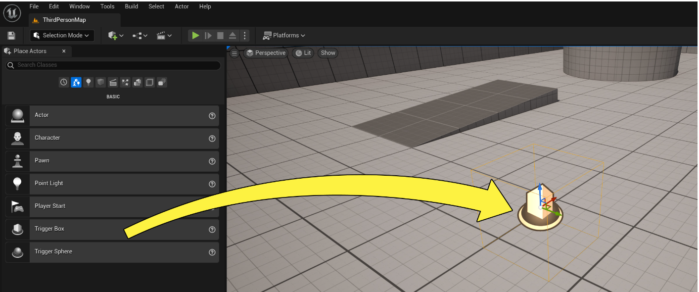Open the Window menu

pos(80,6)
